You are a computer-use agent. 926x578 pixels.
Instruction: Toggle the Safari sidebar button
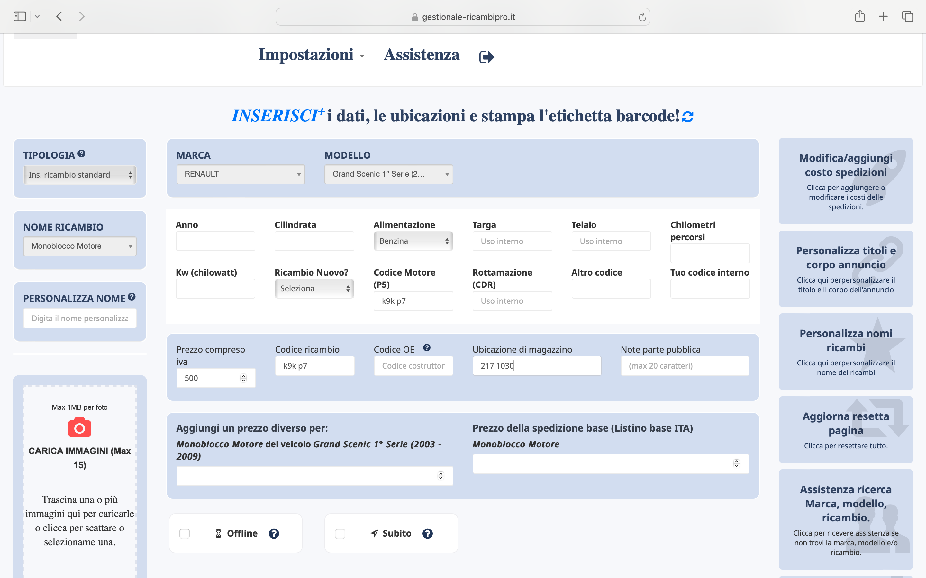pos(20,16)
